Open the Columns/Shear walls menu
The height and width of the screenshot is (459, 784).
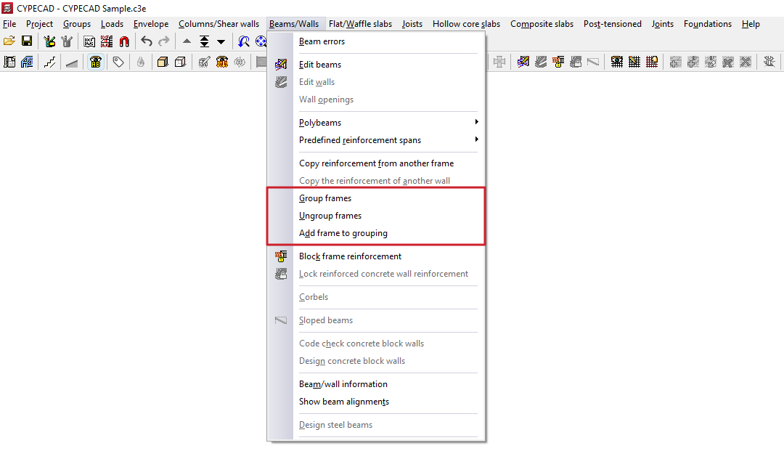[219, 24]
